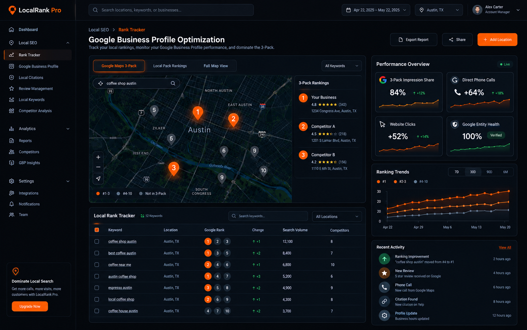
Task: Click the coffee shop austin map search field
Action: click(136, 83)
